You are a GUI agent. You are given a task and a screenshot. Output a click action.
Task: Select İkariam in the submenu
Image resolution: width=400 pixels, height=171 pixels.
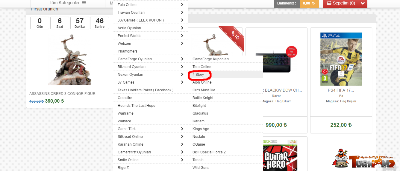(x=225, y=121)
